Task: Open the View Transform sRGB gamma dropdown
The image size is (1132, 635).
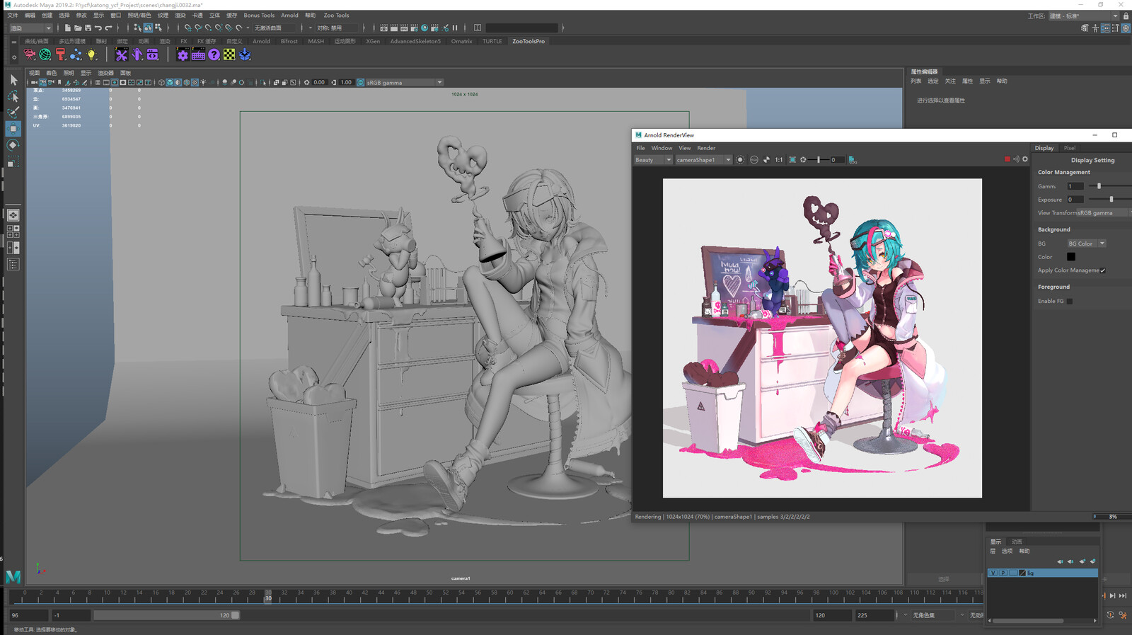Action: click(x=1102, y=213)
